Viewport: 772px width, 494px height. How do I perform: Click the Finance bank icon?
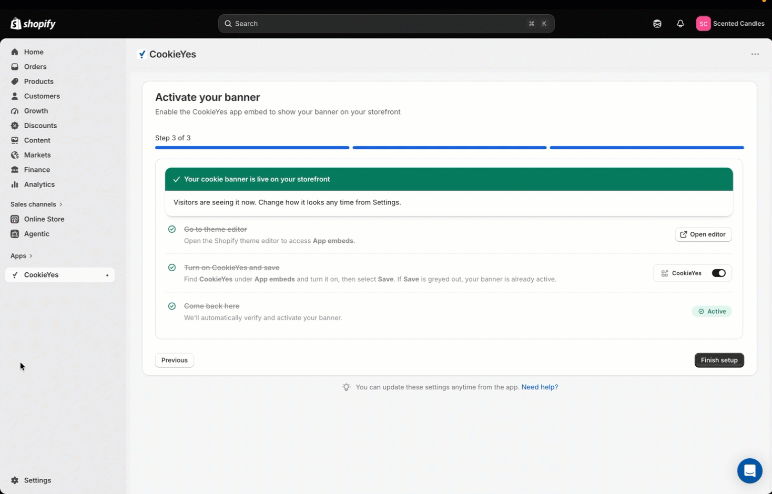15,170
